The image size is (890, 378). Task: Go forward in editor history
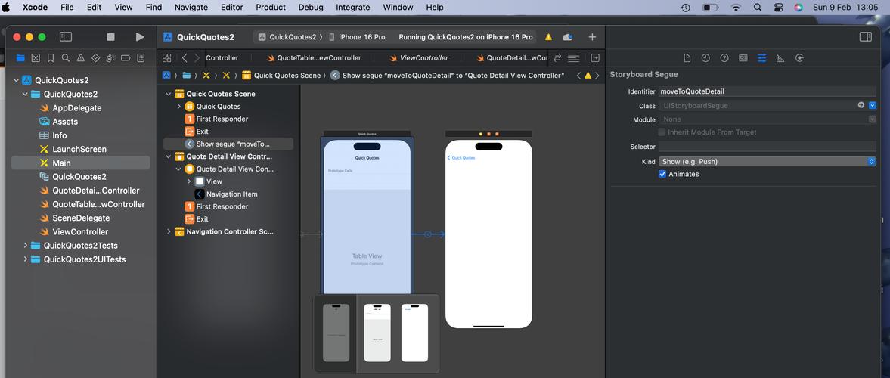[197, 58]
